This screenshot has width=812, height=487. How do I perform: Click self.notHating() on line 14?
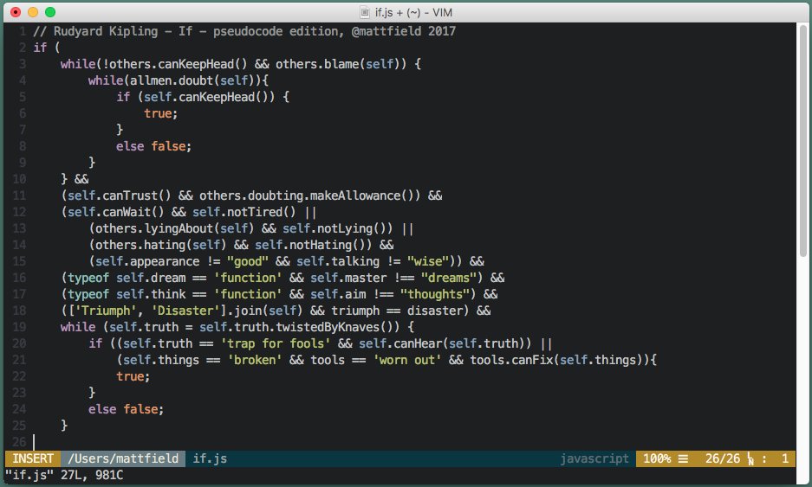[310, 245]
